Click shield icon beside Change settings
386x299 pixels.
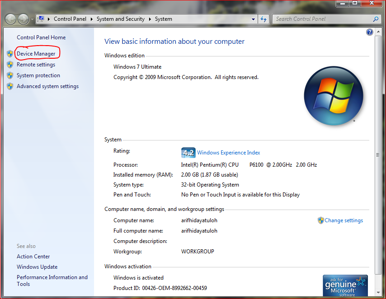pos(320,220)
